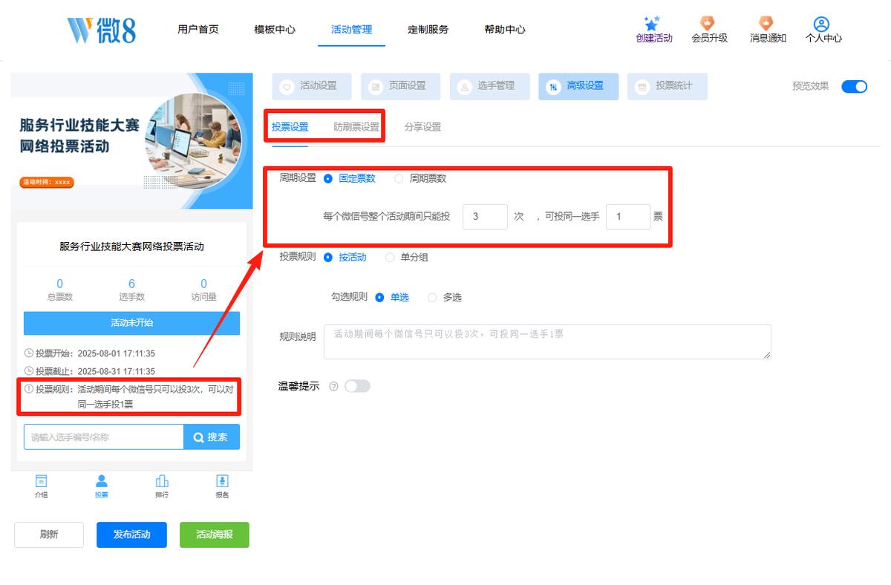Click the 投票 person icon in preview
Image resolution: width=891 pixels, height=585 pixels.
(102, 481)
